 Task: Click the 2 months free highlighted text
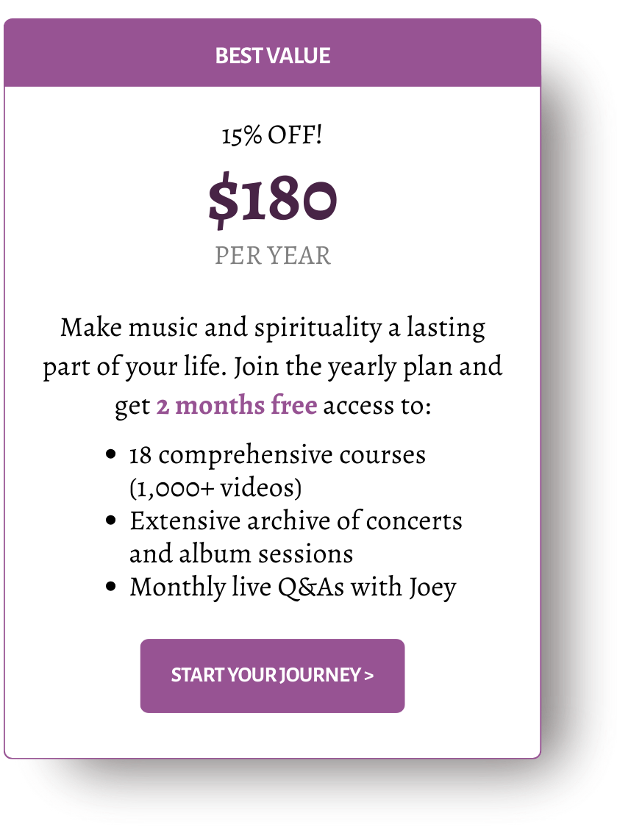[237, 406]
